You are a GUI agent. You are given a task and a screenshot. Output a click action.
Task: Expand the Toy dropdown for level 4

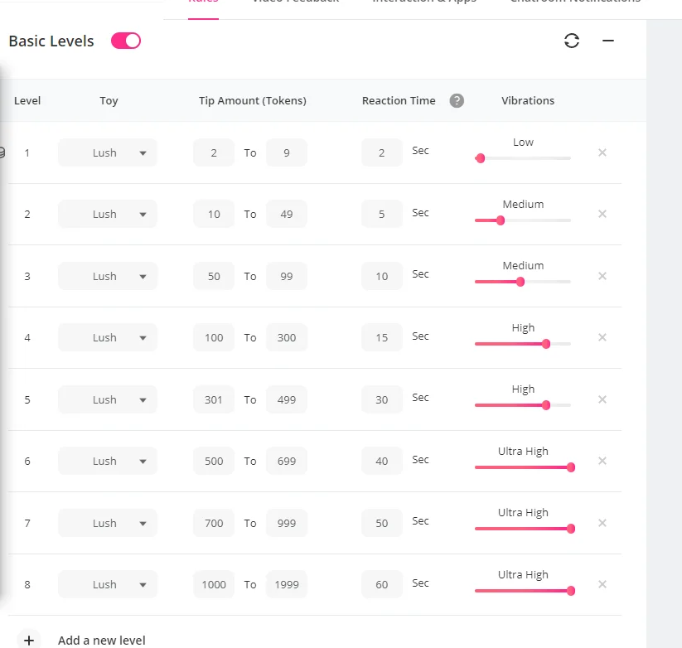click(108, 337)
